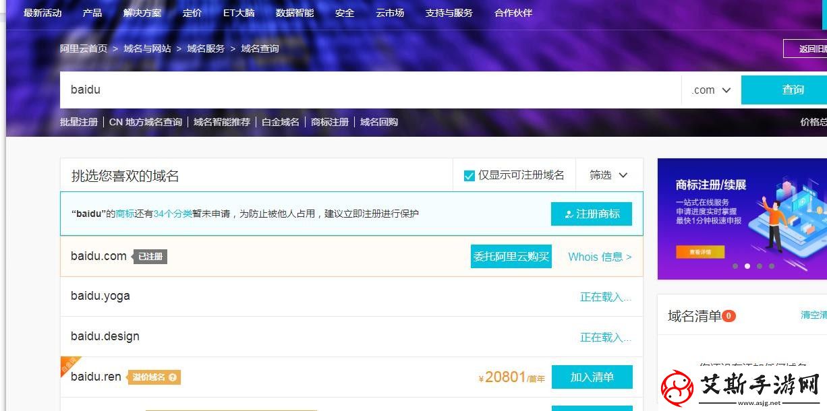Open 白金域名 link
Viewport: 827px width, 411px height.
[x=281, y=122]
